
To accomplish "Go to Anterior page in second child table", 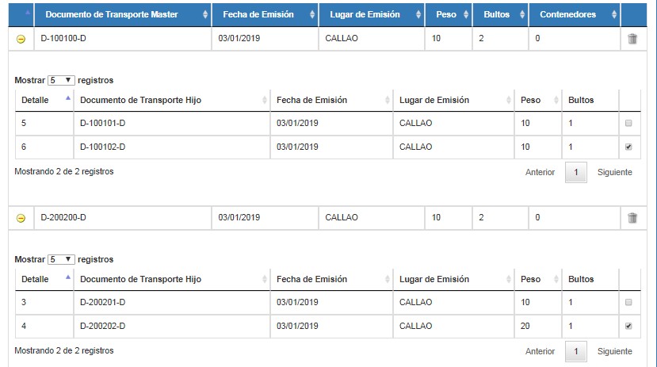I will click(x=540, y=351).
